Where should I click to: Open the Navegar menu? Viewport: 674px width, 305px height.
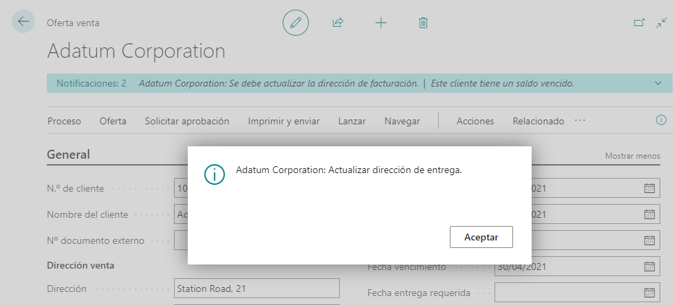click(x=402, y=121)
